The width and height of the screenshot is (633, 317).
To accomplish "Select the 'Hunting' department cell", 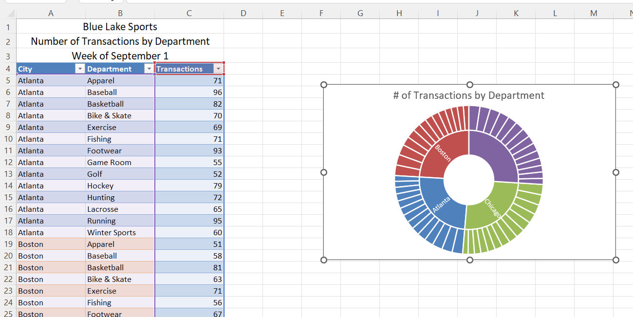I will pyautogui.click(x=120, y=198).
